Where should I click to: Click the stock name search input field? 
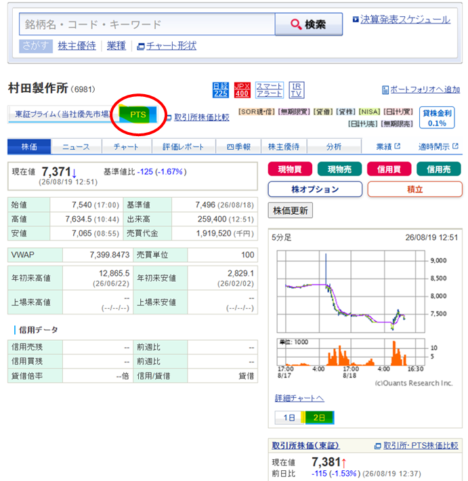147,24
